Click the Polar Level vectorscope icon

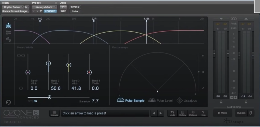[152, 100]
